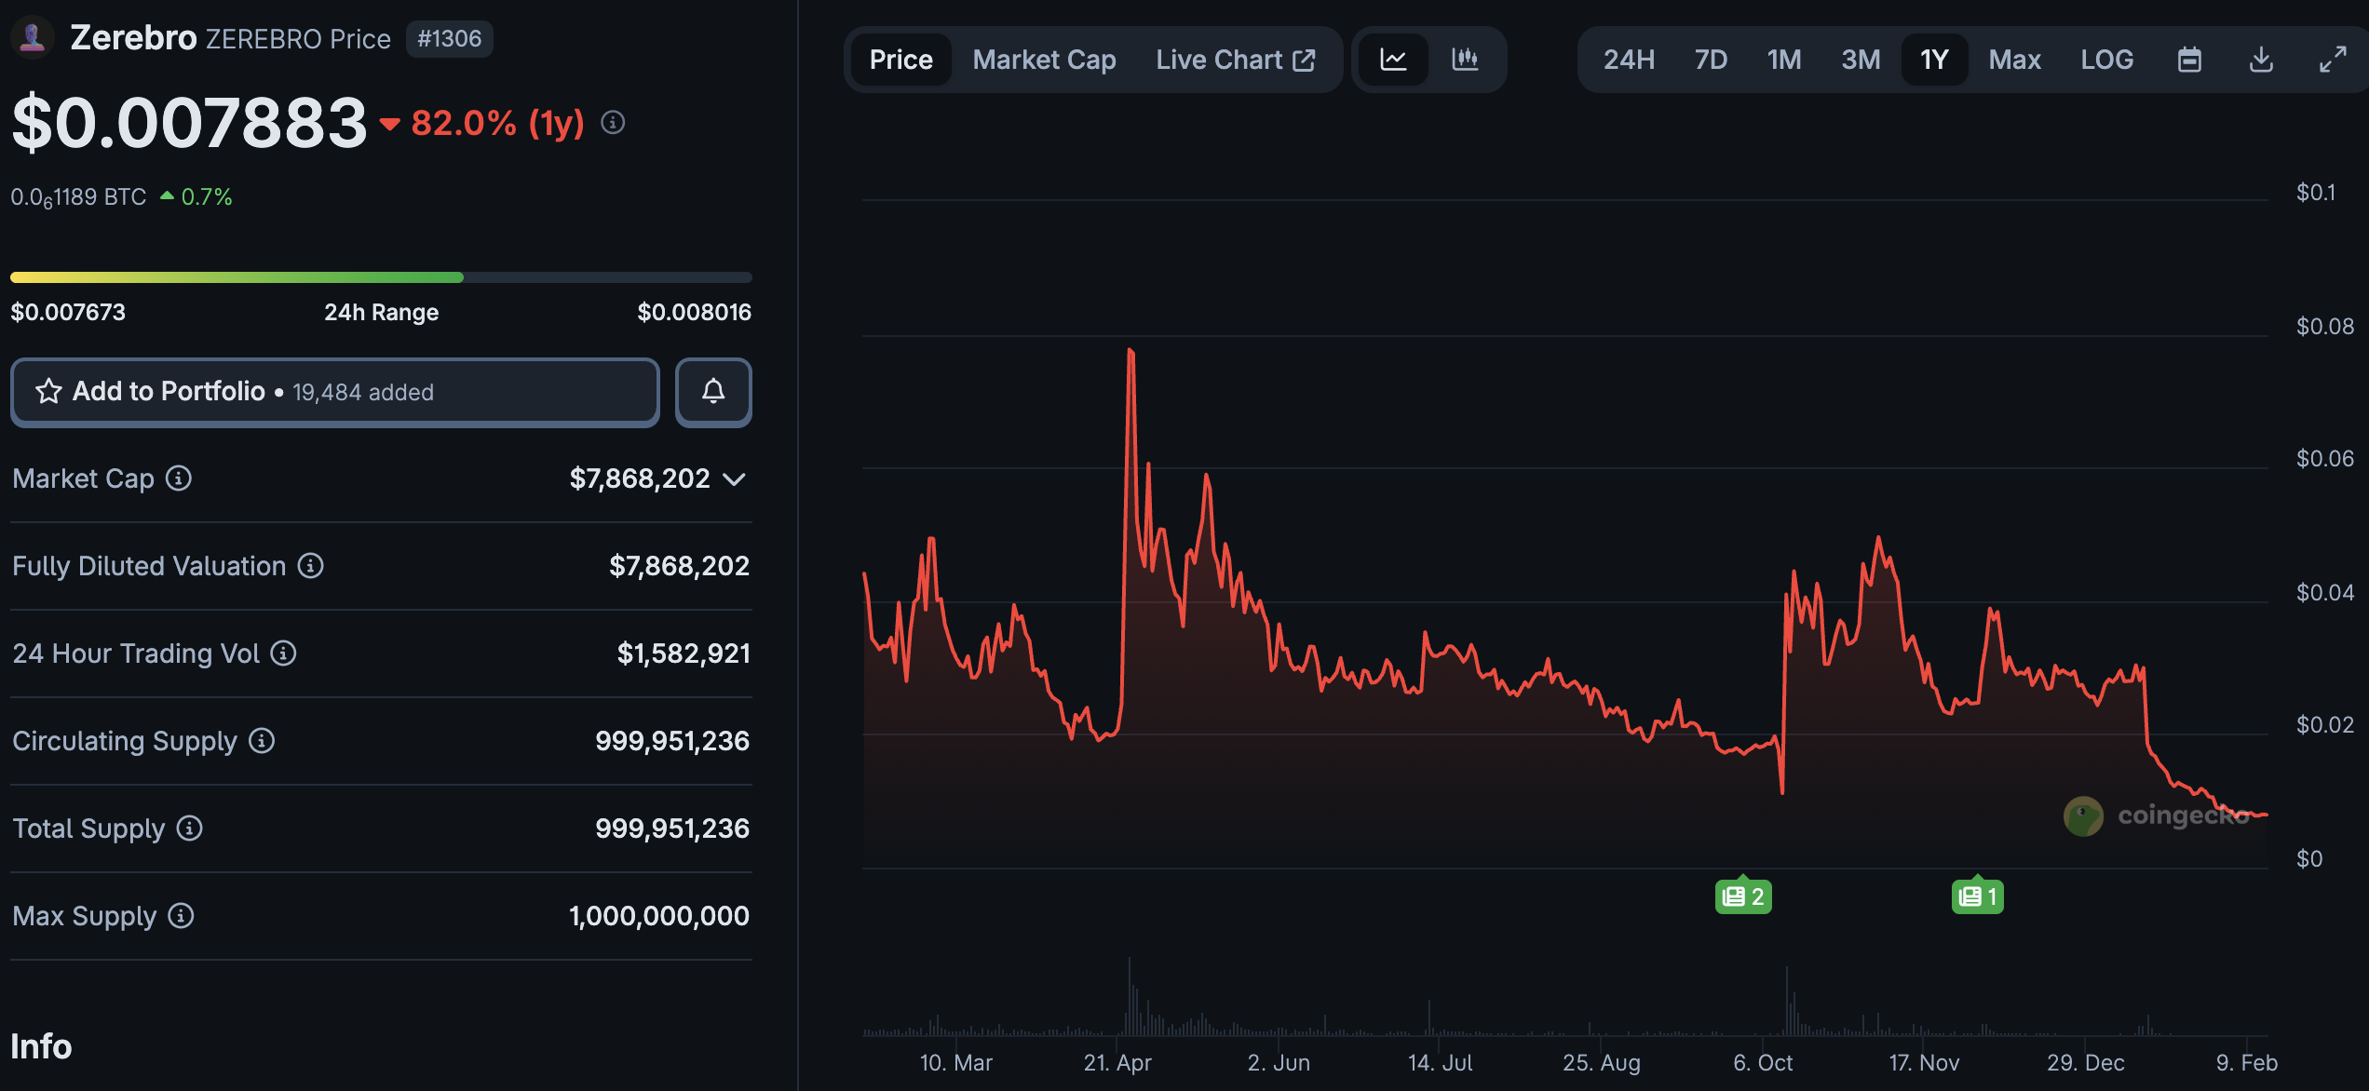Select the line chart view icon

(x=1393, y=60)
